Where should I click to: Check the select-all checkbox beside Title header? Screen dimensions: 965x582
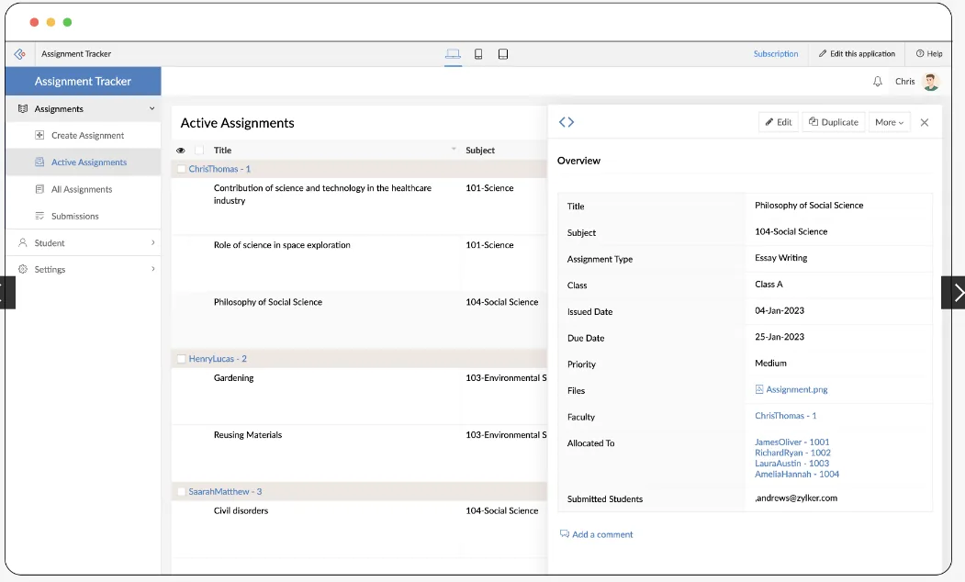[199, 151]
